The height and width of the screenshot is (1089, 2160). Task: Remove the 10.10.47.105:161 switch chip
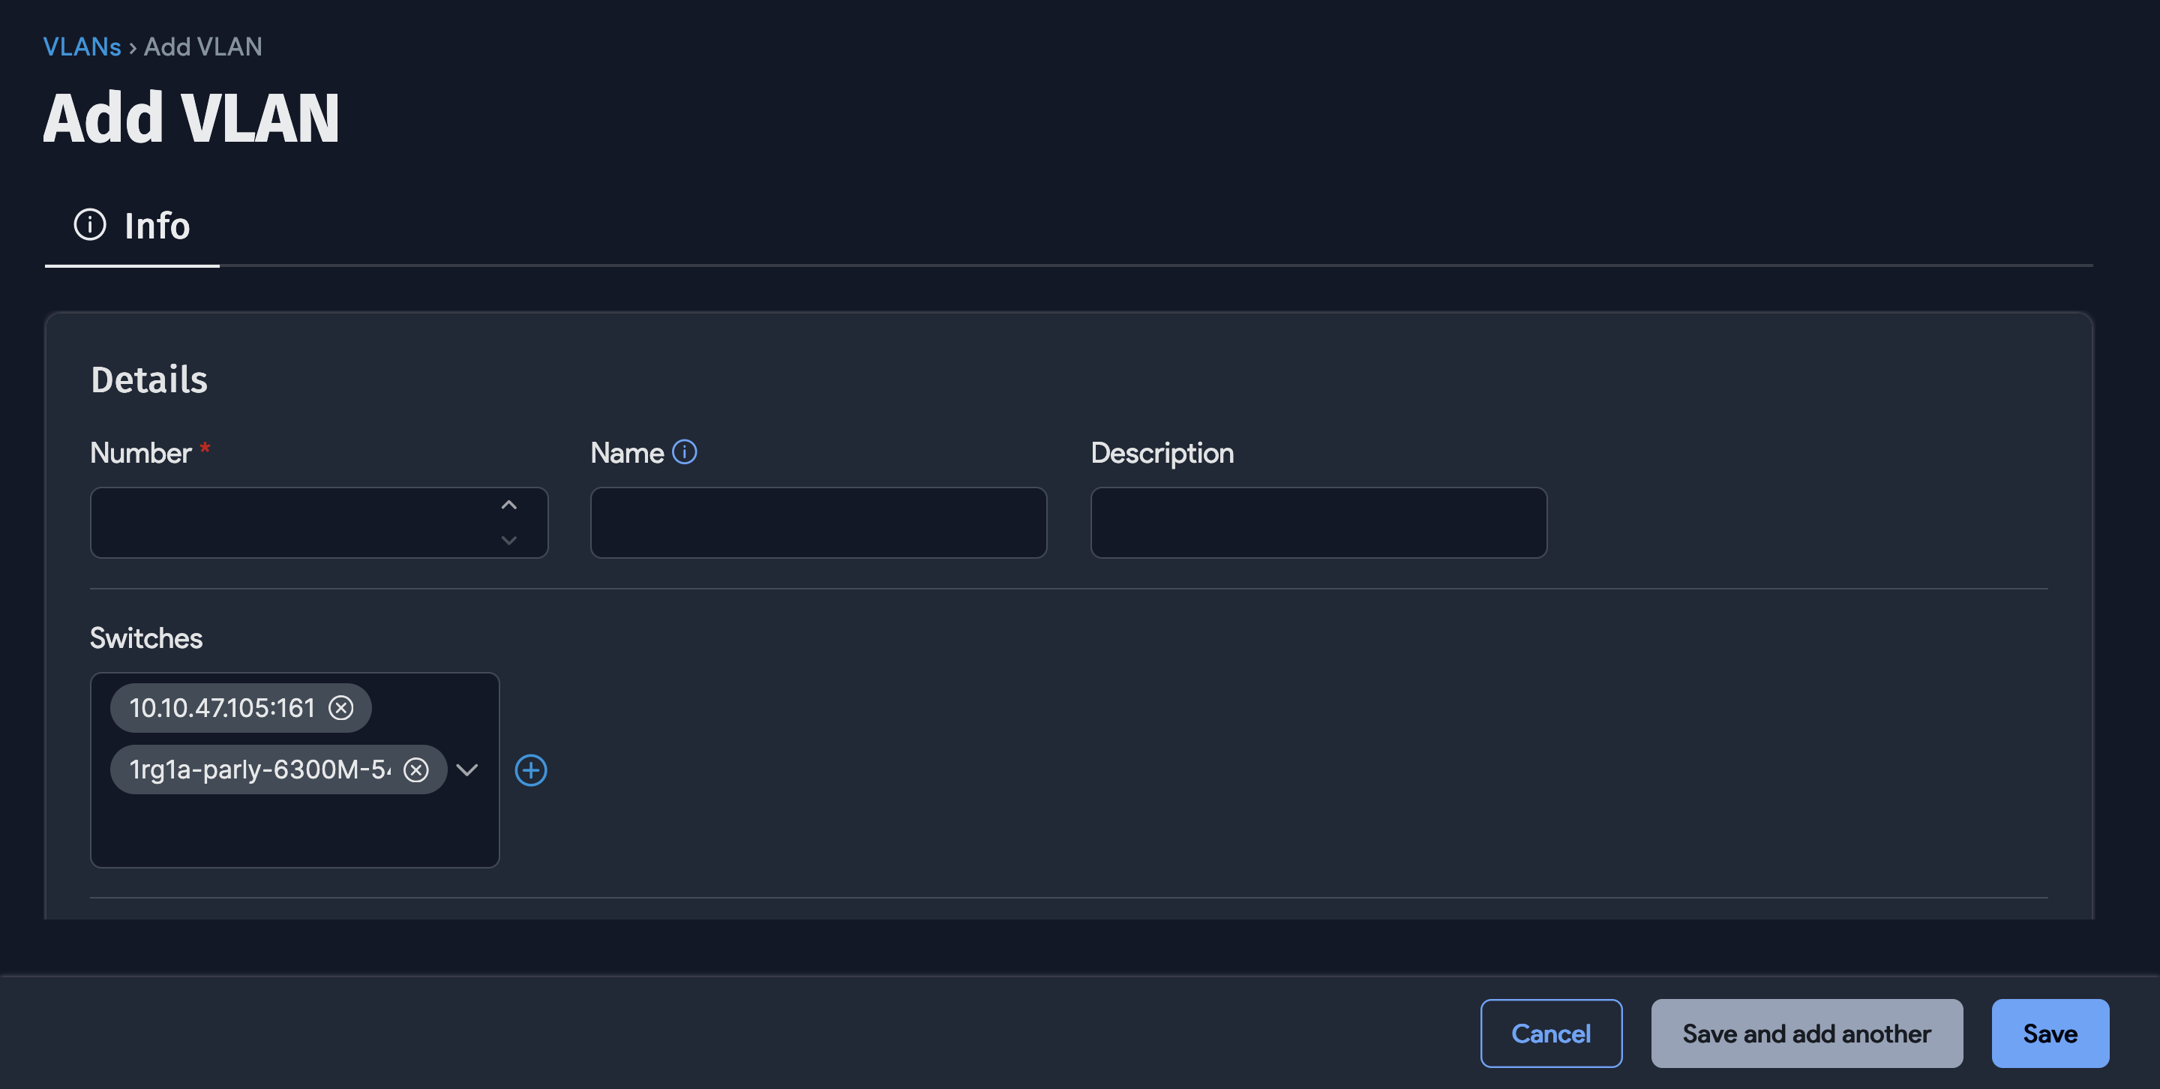[x=342, y=707]
